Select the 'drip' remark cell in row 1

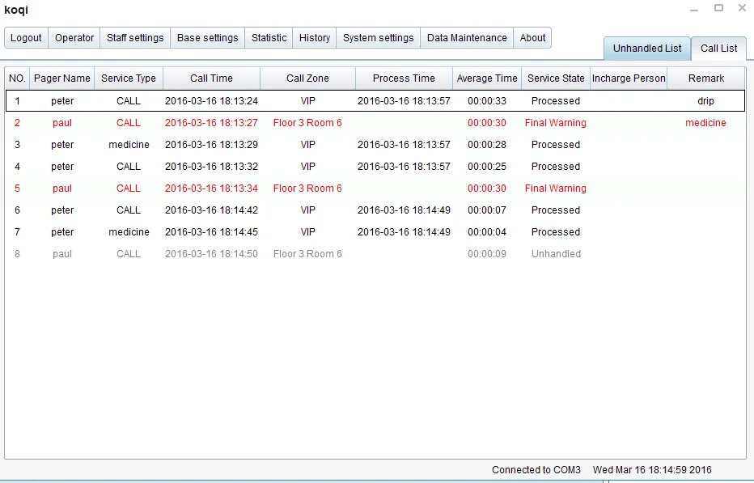pyautogui.click(x=705, y=101)
